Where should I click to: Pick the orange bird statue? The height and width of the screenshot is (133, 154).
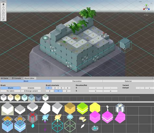click(x=58, y=117)
